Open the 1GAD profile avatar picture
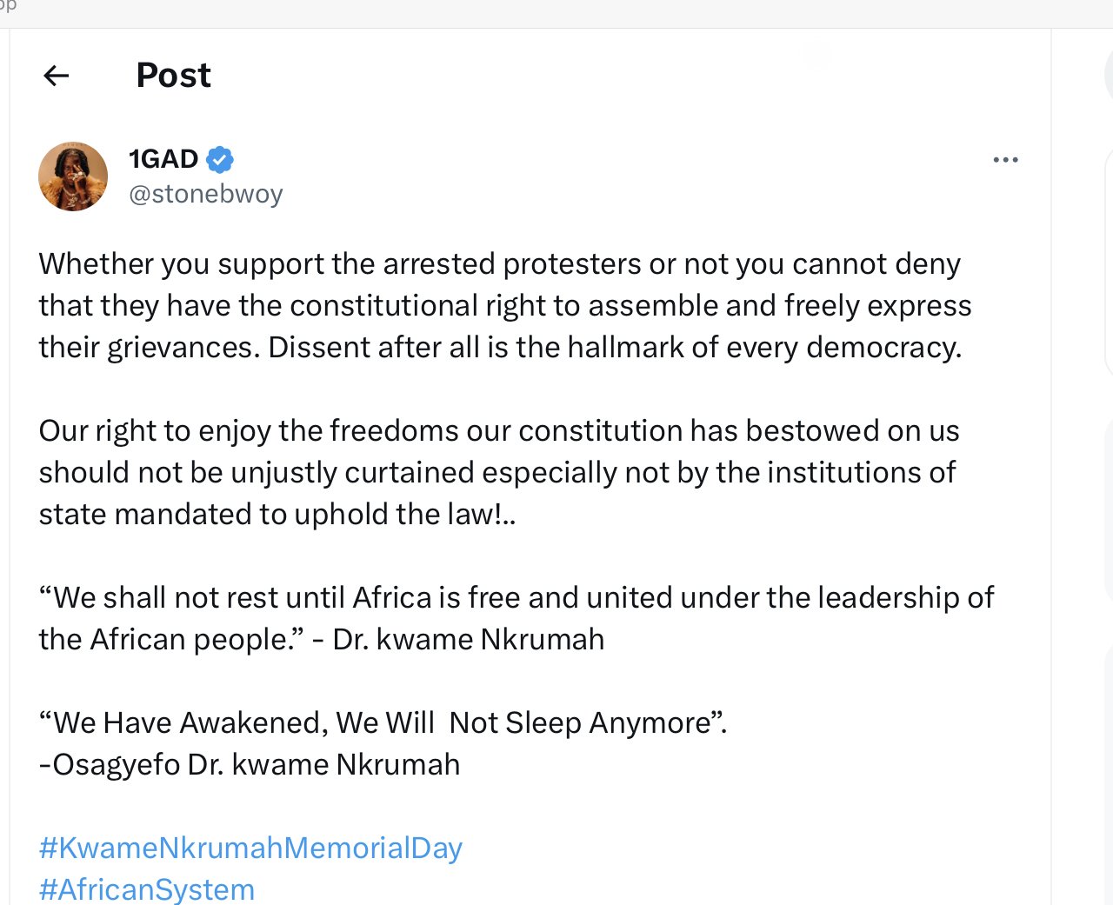Screen dimensions: 1113x905 pos(73,176)
